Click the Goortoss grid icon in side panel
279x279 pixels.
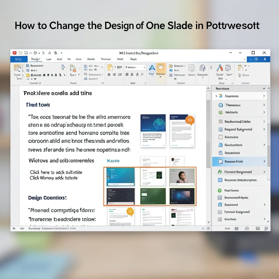tap(220, 219)
